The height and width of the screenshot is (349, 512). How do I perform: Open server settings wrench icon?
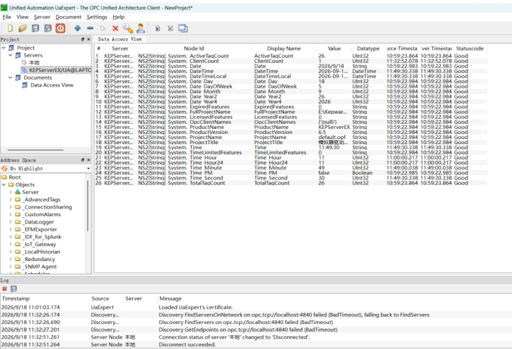(x=128, y=28)
